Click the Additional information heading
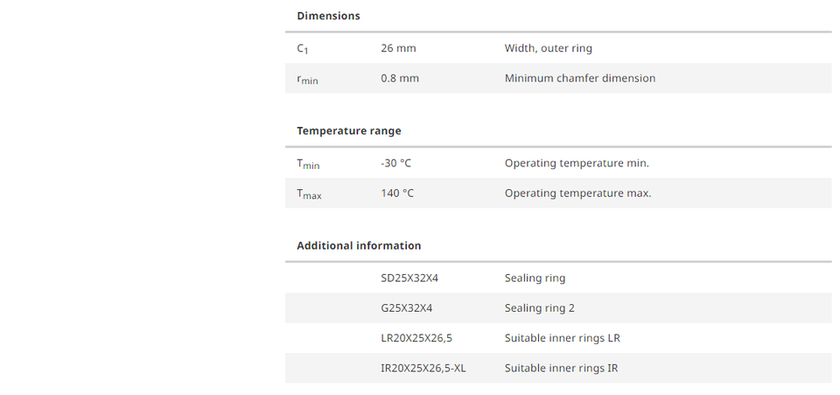The width and height of the screenshot is (840, 395). 359,246
